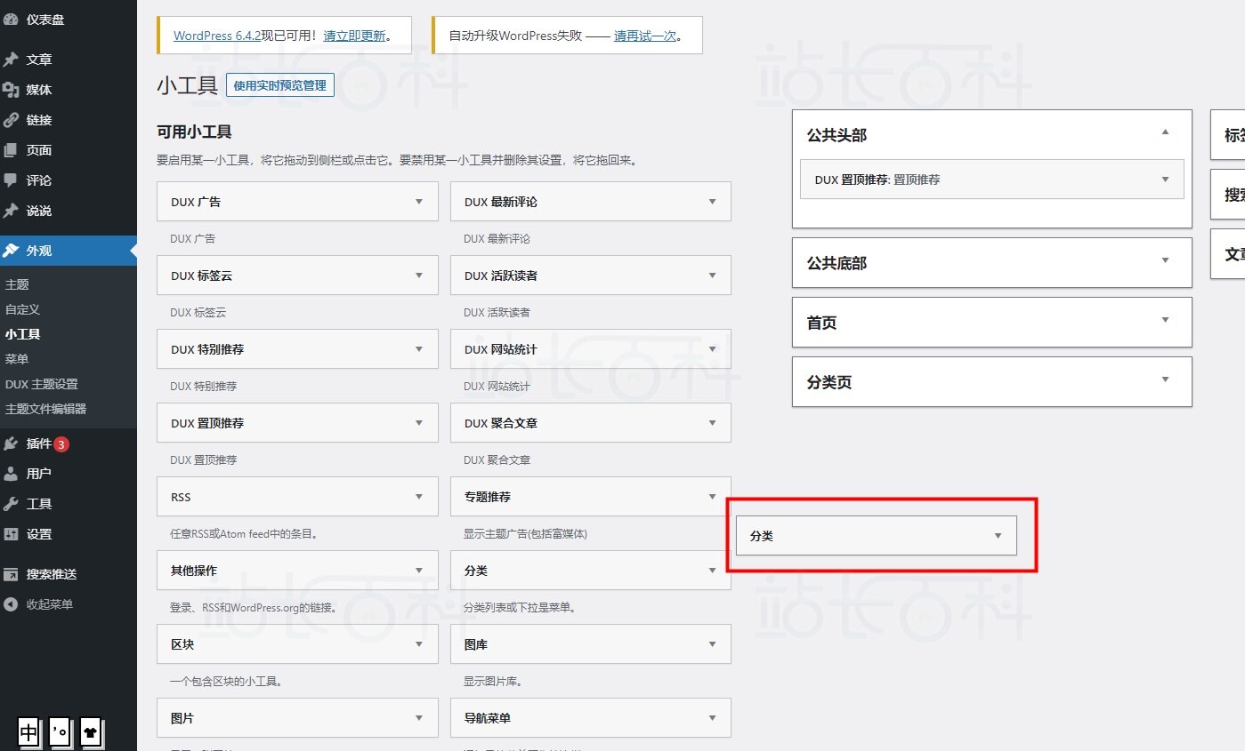Click the 外观 paintbrush icon
The height and width of the screenshot is (751, 1245).
coord(11,251)
